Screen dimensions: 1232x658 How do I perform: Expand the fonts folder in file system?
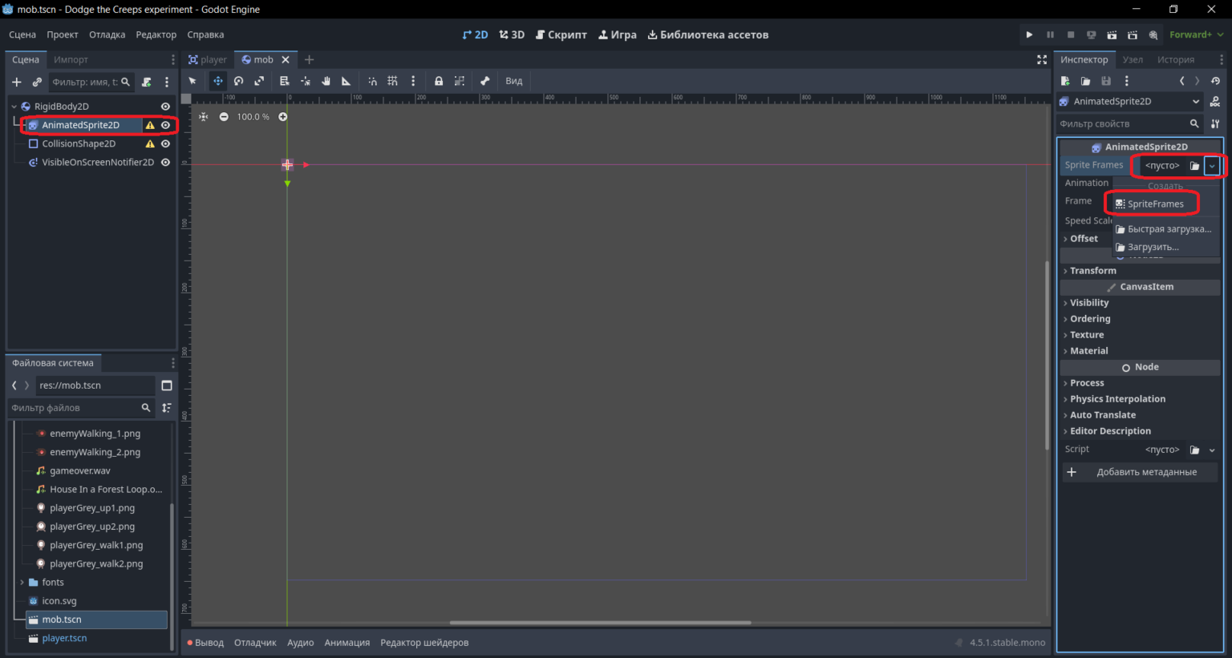tap(22, 583)
